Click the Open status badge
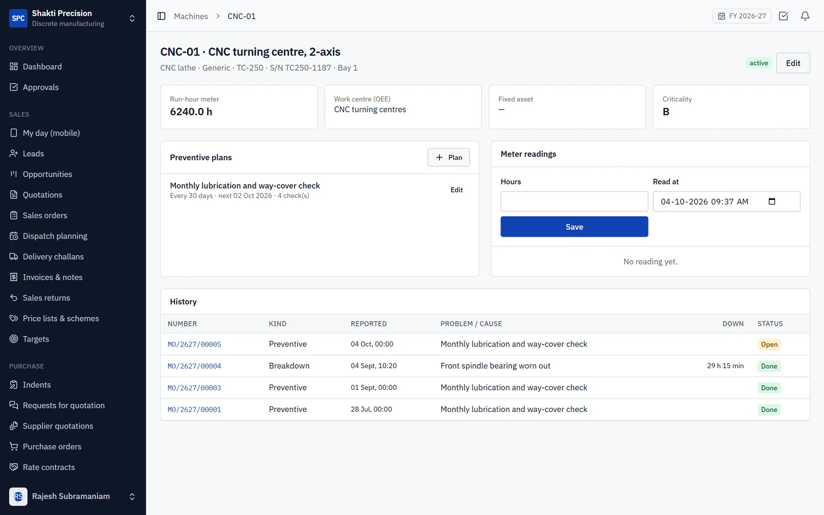Image resolution: width=824 pixels, height=515 pixels. [x=769, y=345]
